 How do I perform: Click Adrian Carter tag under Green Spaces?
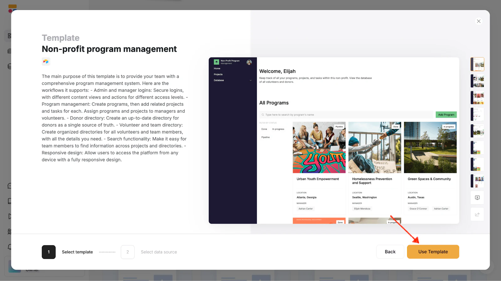[441, 209]
